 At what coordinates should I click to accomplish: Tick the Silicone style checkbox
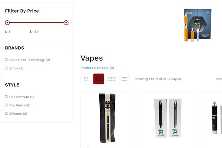click(x=6, y=114)
